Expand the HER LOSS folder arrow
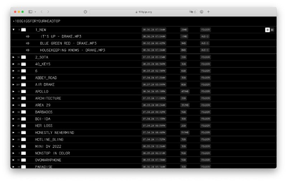The image size is (287, 182). point(14,126)
